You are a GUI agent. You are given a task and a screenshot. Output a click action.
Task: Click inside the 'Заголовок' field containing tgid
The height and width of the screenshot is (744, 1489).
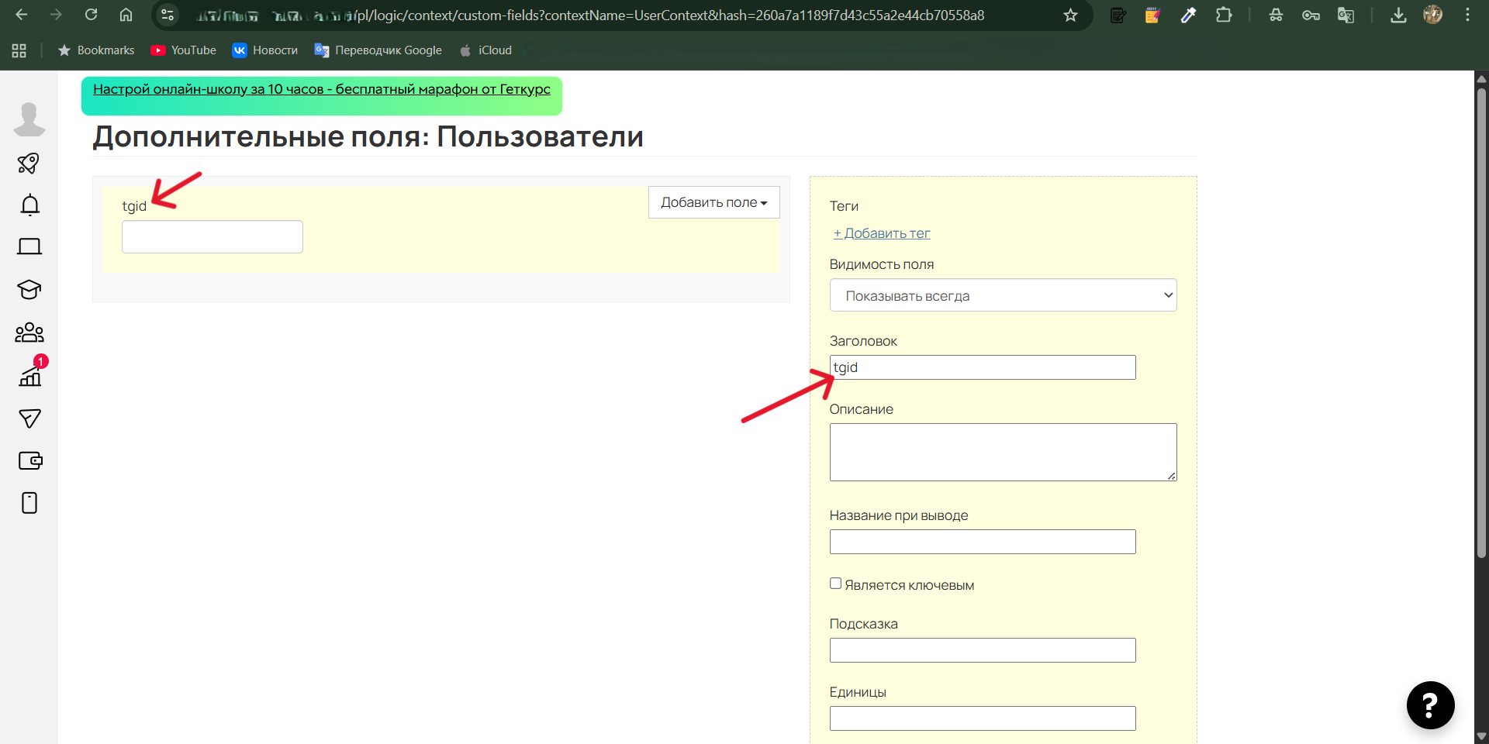[983, 367]
